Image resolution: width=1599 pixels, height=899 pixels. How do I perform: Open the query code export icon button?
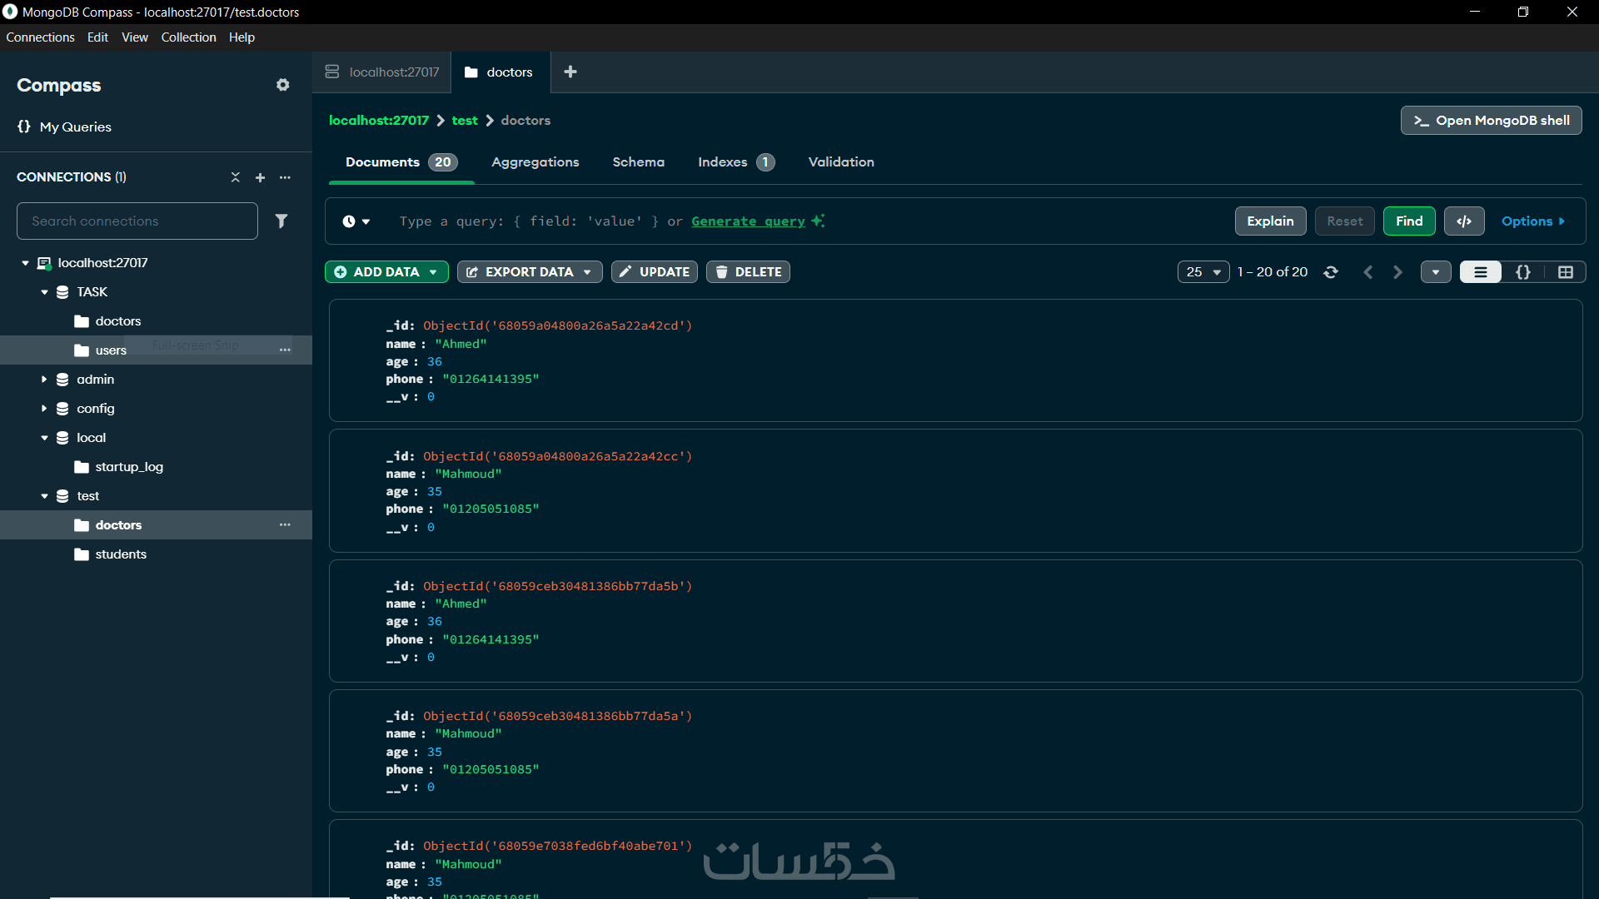click(x=1463, y=221)
